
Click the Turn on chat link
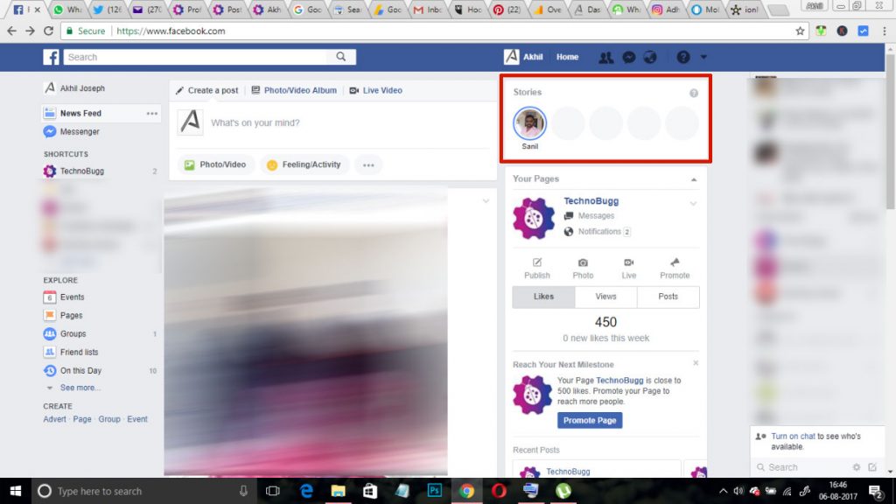click(x=793, y=436)
